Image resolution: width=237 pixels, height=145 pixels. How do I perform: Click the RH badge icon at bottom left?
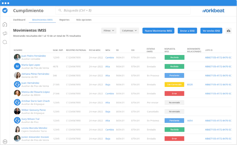click(x=5, y=141)
